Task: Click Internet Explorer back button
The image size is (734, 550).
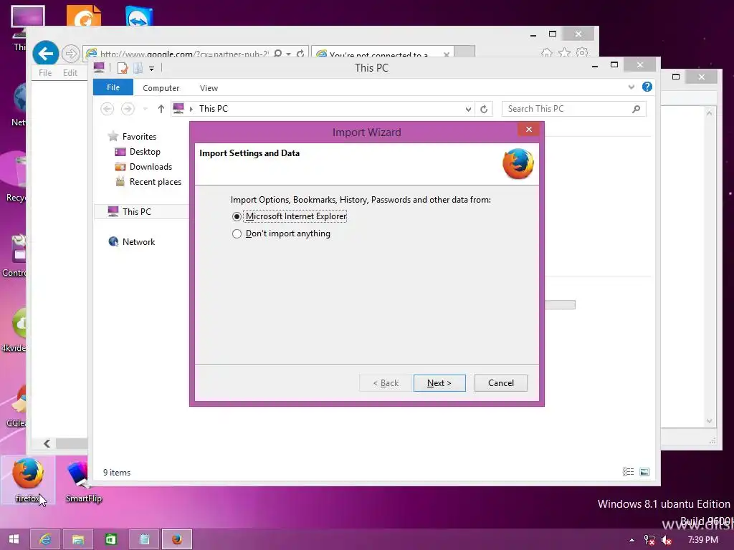Action: click(x=45, y=53)
